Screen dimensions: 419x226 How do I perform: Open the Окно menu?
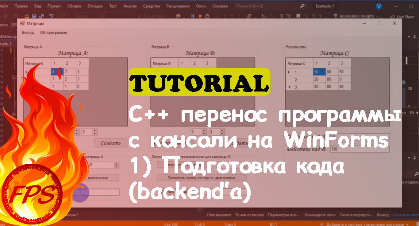tap(201, 6)
